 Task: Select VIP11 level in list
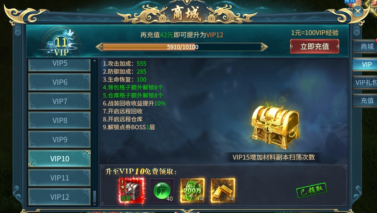point(59,178)
